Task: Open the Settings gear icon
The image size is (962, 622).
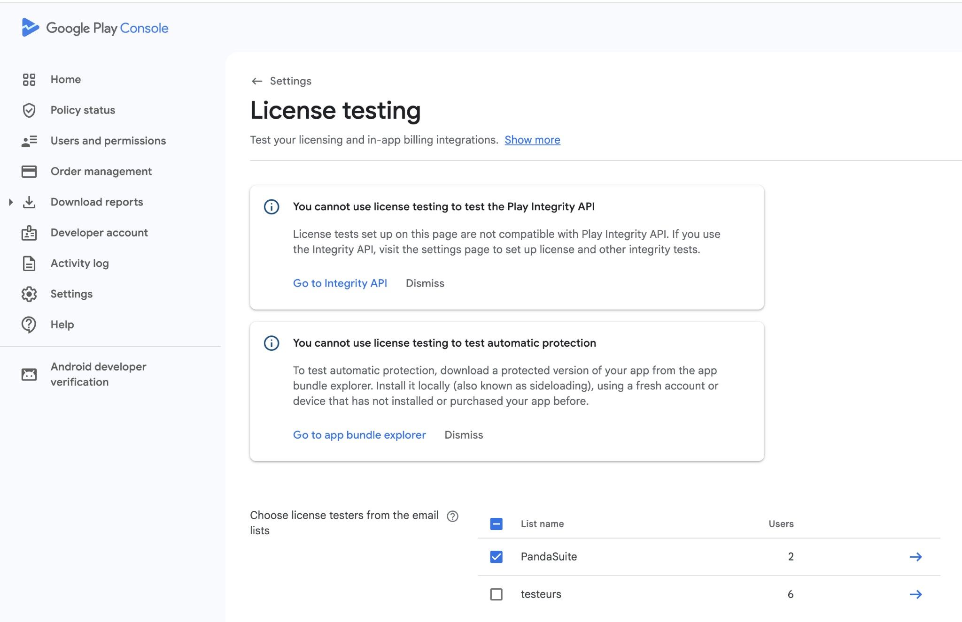Action: (x=29, y=294)
